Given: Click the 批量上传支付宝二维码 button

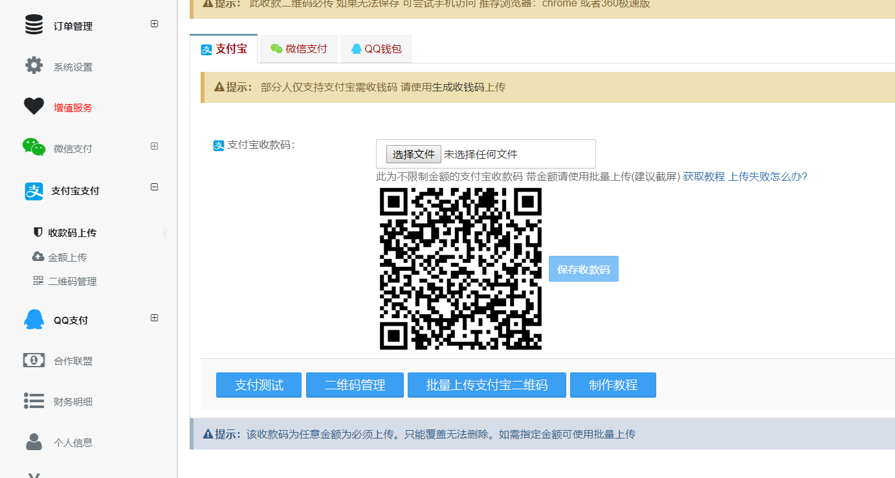Looking at the screenshot, I should pos(487,385).
